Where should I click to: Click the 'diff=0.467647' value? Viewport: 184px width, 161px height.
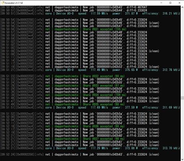137,7
